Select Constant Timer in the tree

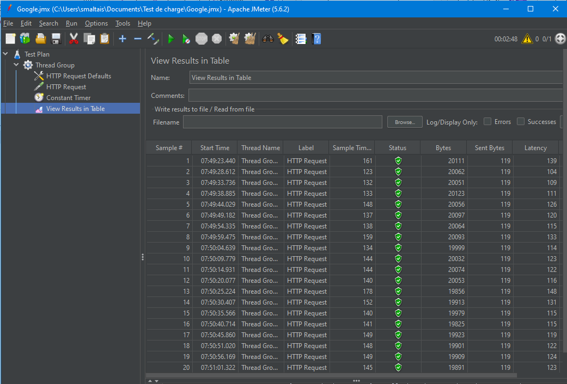[68, 98]
